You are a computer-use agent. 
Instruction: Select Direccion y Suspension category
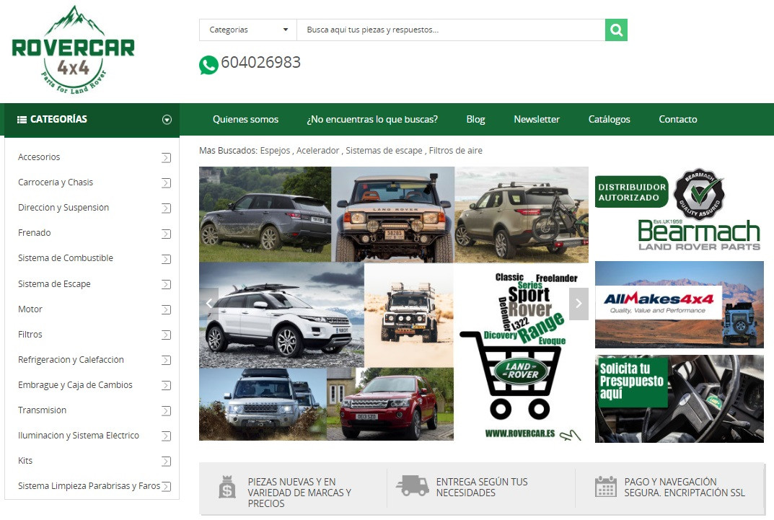click(63, 207)
